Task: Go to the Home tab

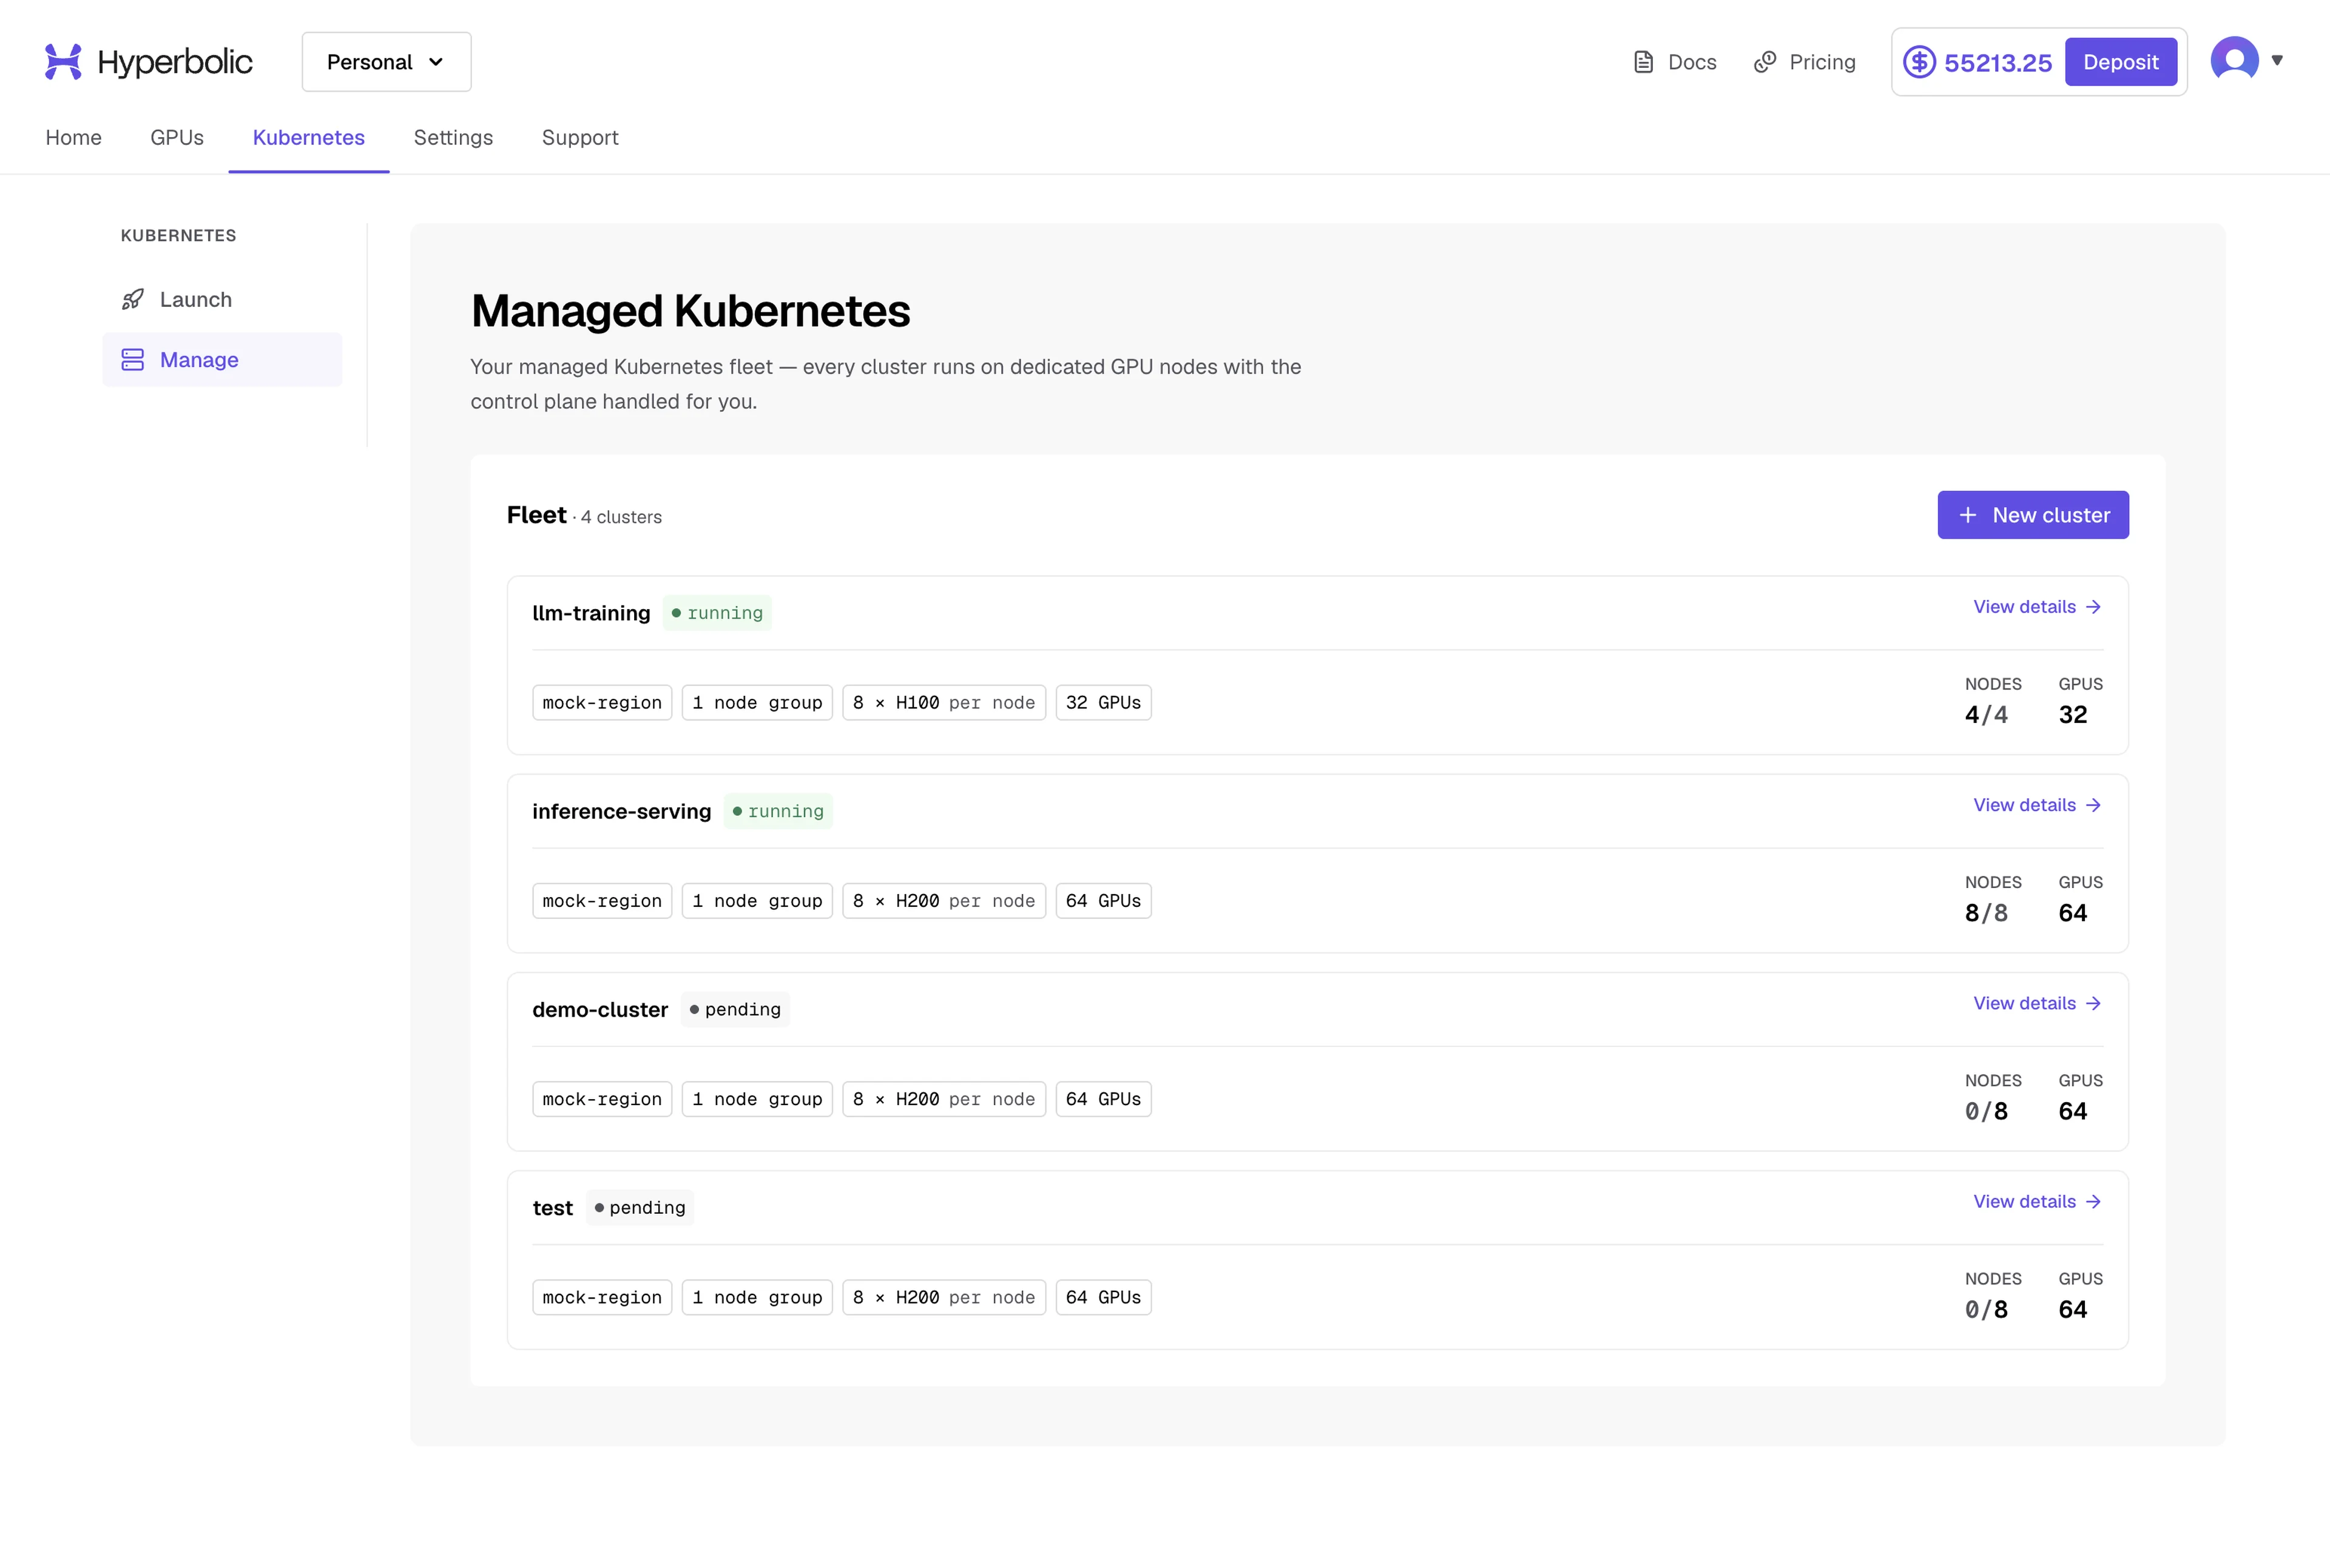Action: (73, 137)
